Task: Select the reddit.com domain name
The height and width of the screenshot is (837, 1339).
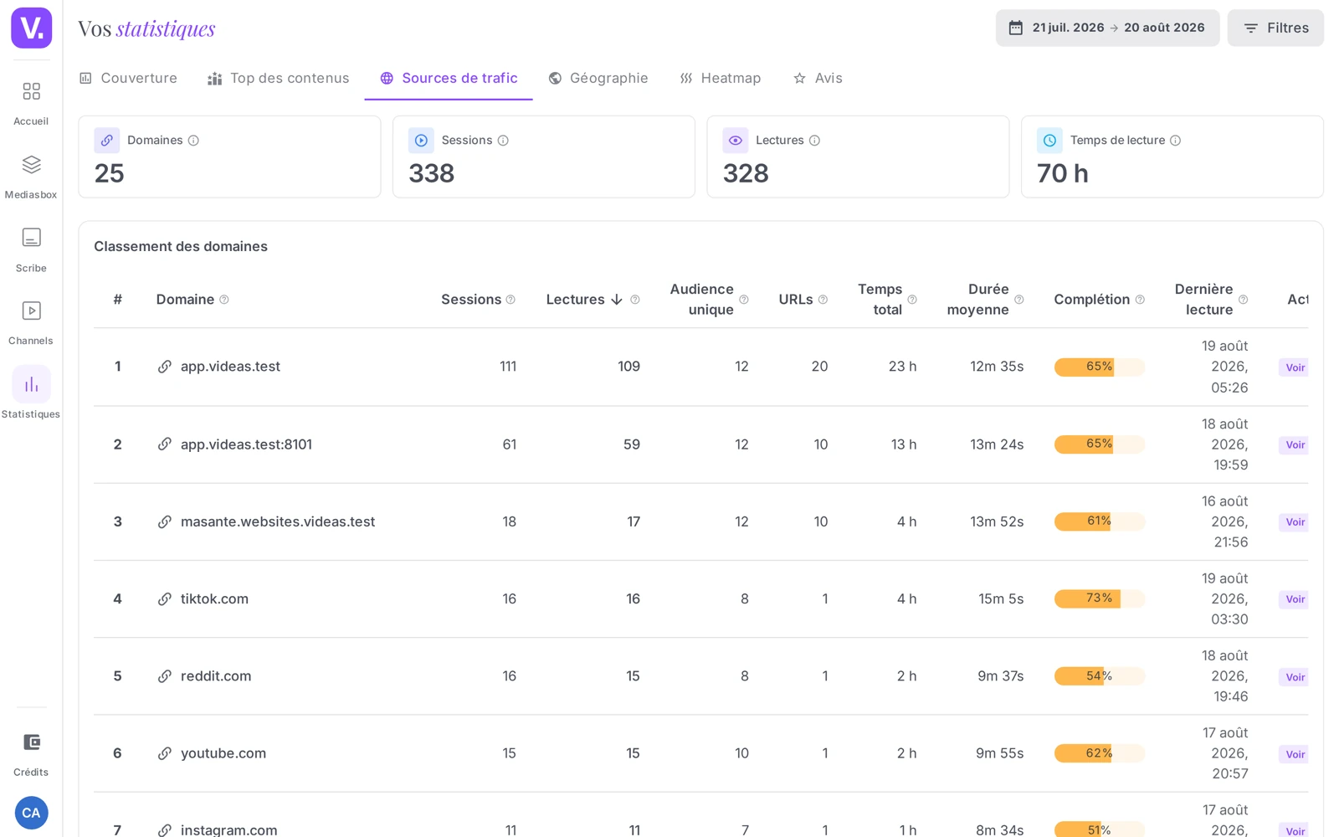Action: tap(216, 676)
